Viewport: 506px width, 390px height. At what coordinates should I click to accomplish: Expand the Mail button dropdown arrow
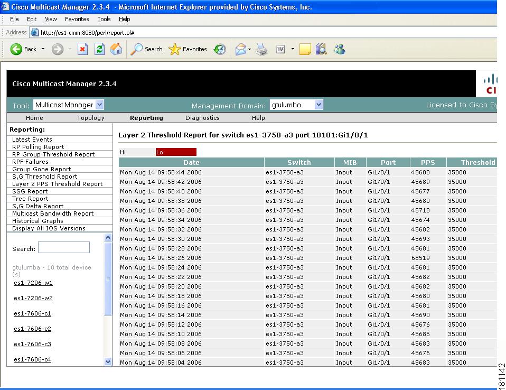pos(249,49)
